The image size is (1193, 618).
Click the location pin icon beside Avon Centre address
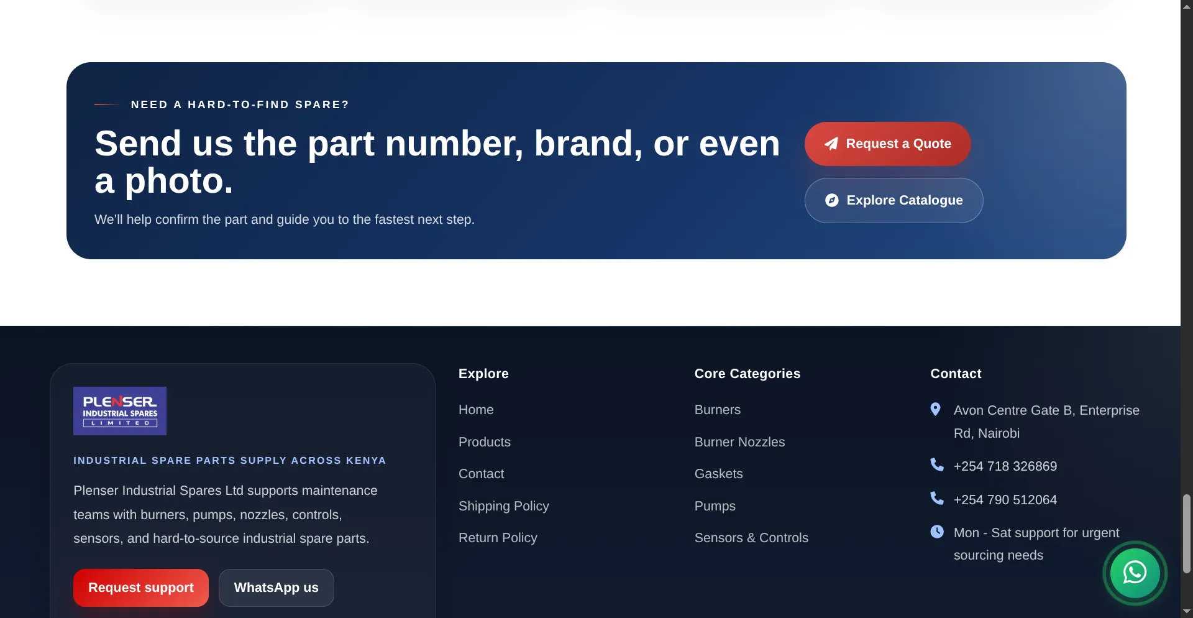point(936,409)
